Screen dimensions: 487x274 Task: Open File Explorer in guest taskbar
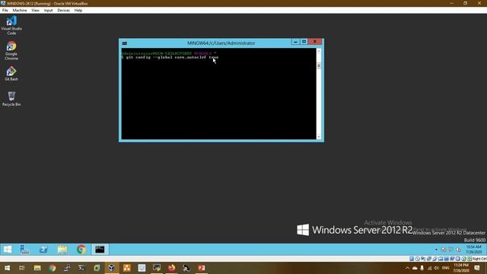[x=62, y=250]
